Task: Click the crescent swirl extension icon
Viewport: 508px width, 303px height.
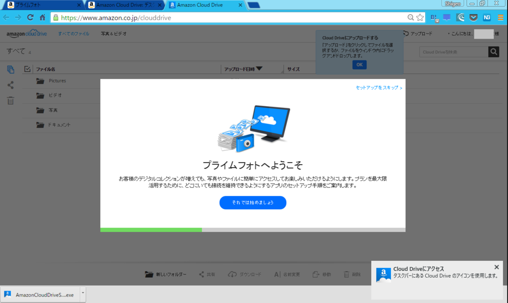Action: pyautogui.click(x=460, y=17)
